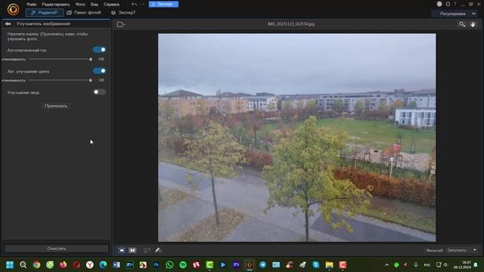Click the brush icon in bottom toolbar
484x272 pixels.
point(158,250)
